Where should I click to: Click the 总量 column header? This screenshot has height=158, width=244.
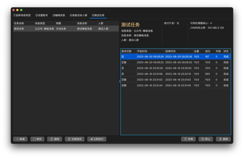[199, 51]
